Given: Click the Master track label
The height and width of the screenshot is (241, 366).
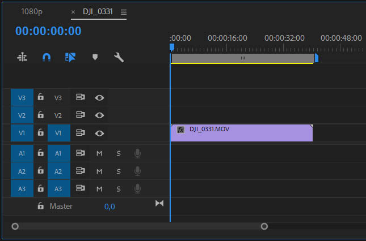Looking at the screenshot, I should (x=61, y=206).
